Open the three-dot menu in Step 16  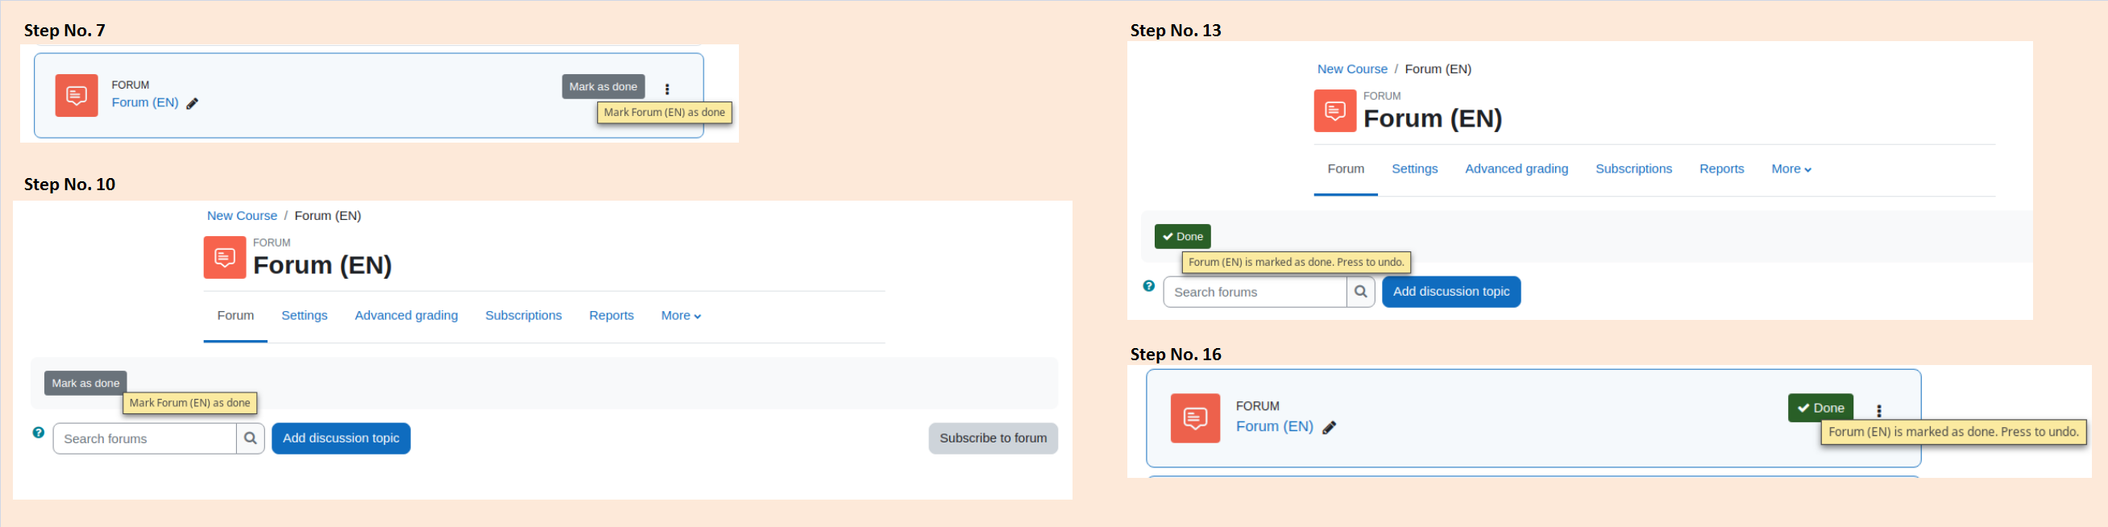tap(1879, 411)
